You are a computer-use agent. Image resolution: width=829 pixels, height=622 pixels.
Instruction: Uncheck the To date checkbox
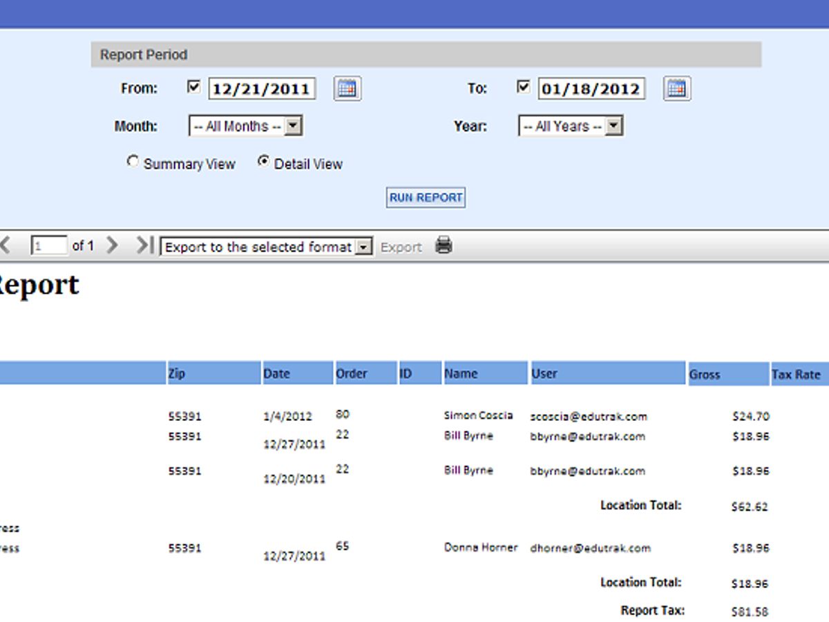(x=524, y=85)
